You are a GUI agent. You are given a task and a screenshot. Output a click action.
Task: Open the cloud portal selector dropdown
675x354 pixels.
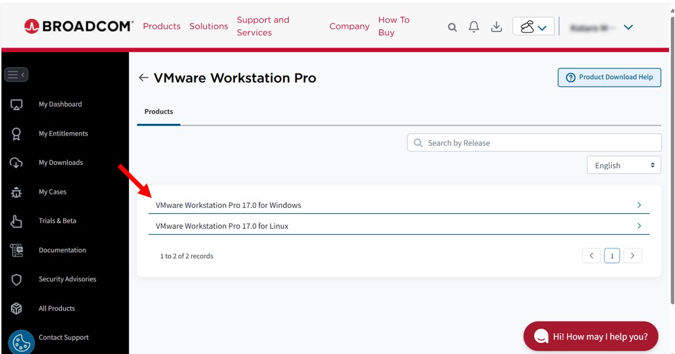533,27
